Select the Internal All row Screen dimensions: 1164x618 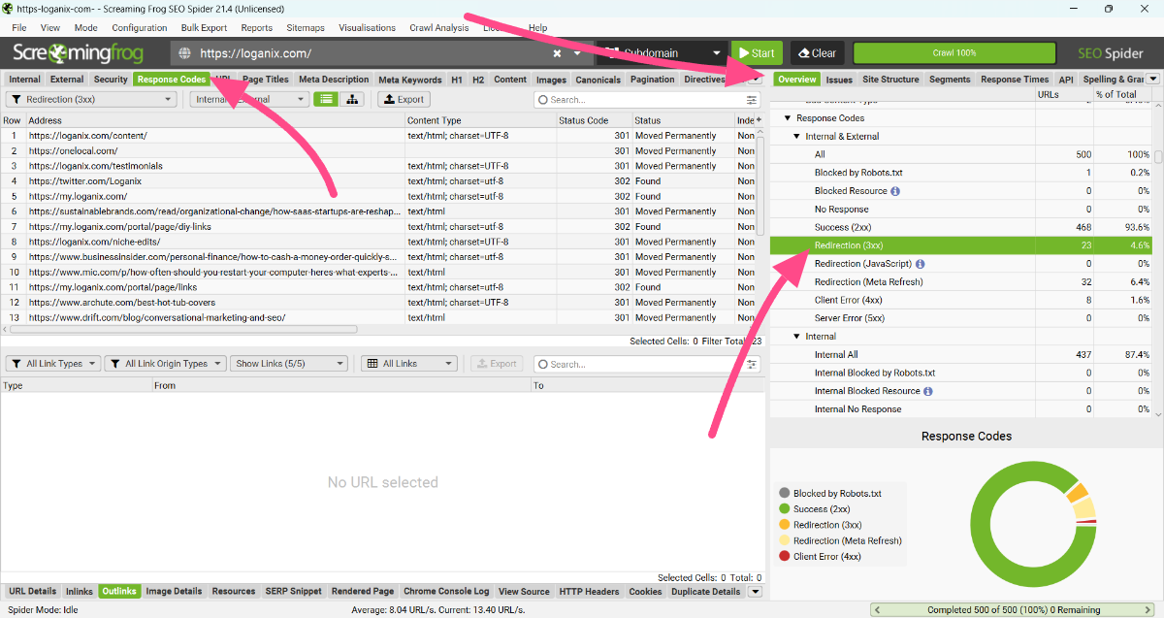point(960,355)
